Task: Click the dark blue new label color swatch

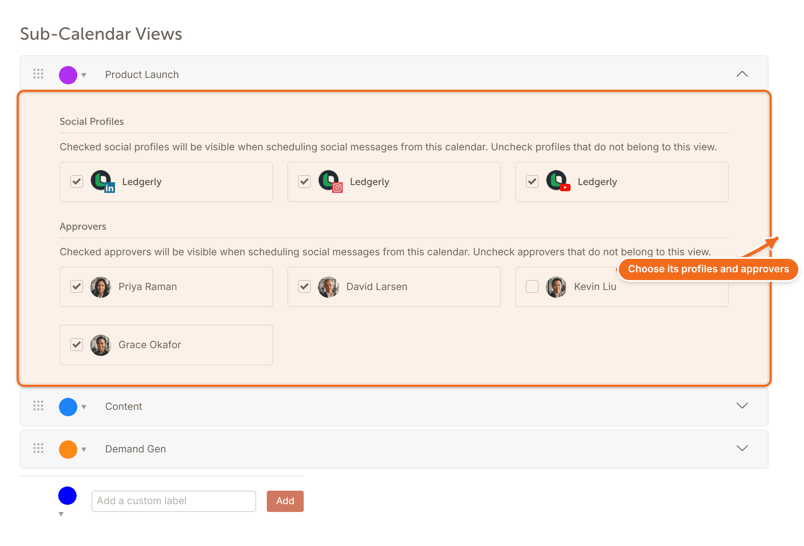Action: tap(67, 496)
